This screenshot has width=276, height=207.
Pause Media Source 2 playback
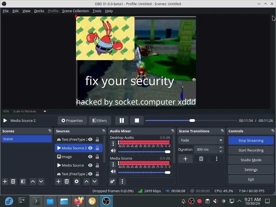point(122,120)
